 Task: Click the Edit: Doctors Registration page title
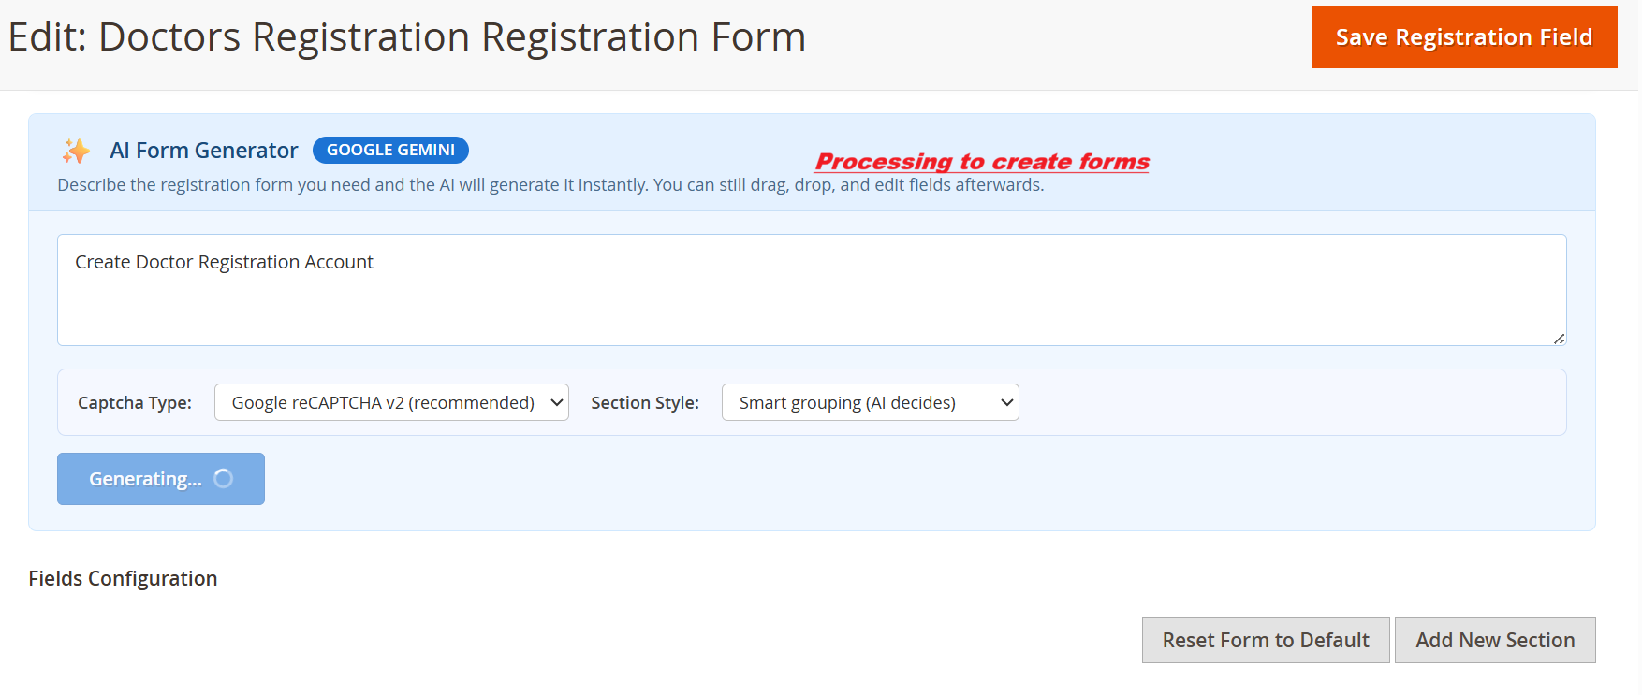pyautogui.click(x=407, y=37)
